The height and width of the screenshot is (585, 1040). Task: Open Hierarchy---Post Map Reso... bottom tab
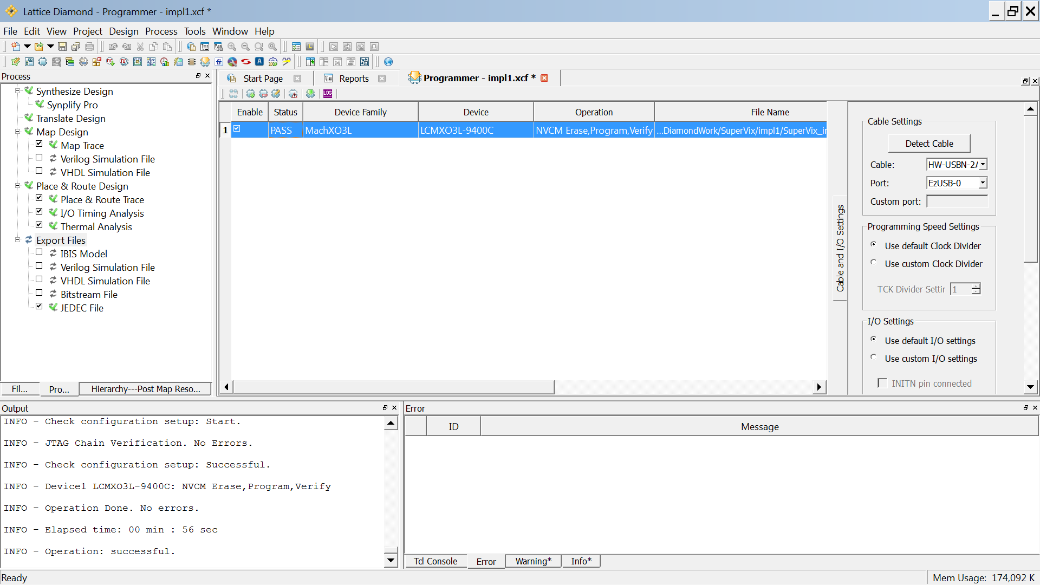tap(145, 389)
